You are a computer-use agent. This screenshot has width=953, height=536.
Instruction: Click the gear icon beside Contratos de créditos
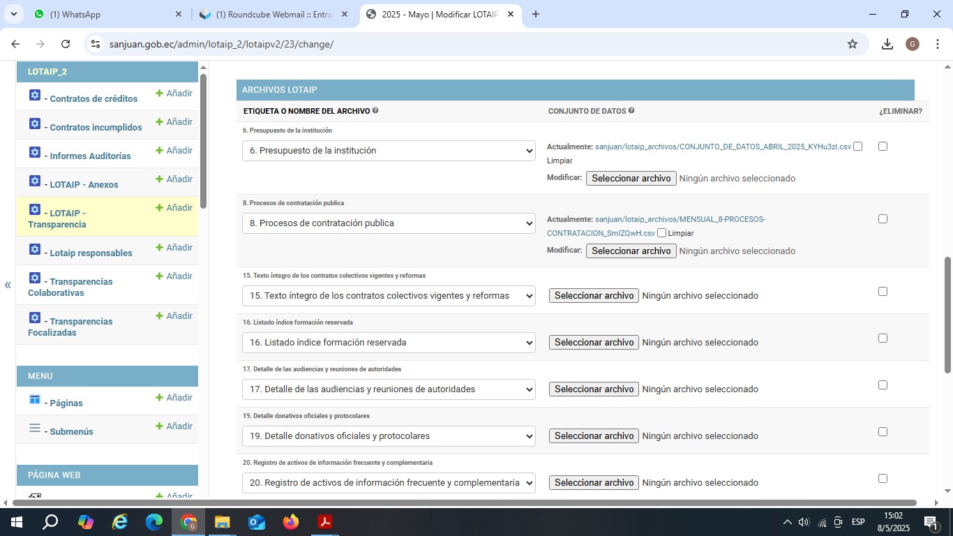click(x=35, y=95)
